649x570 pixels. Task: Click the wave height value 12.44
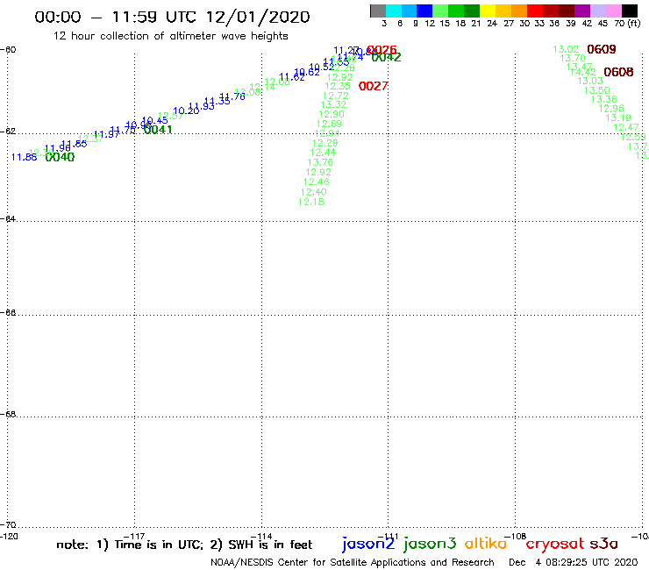(x=323, y=153)
